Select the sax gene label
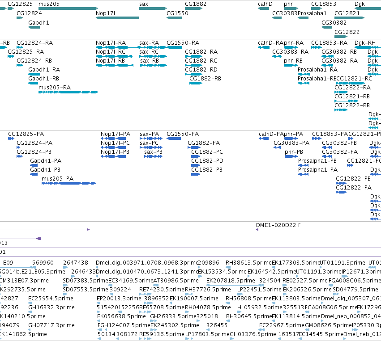 144,4
